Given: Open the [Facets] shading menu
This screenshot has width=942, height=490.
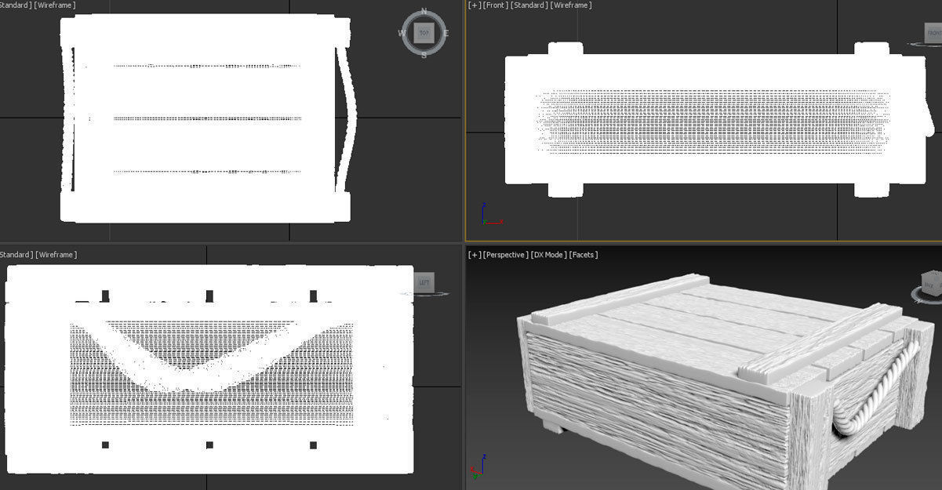Looking at the screenshot, I should (x=584, y=255).
